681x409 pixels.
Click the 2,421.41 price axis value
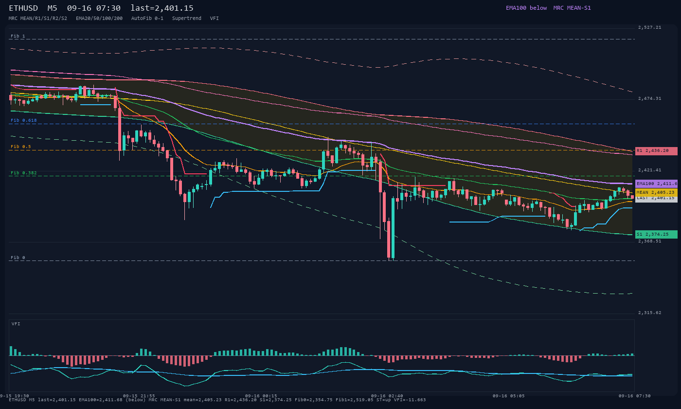(x=650, y=170)
